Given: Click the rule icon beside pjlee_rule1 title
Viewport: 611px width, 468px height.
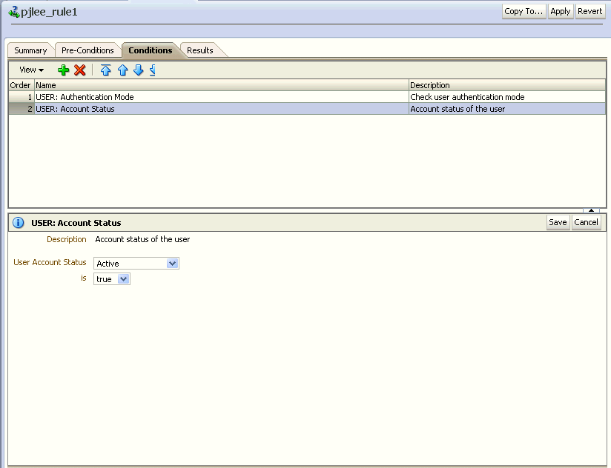Looking at the screenshot, I should click(14, 10).
